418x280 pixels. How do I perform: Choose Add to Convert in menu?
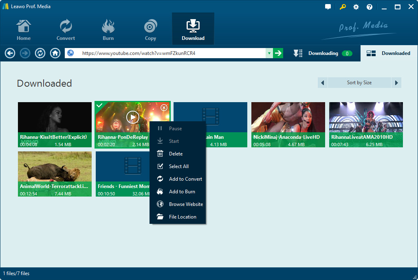click(178, 179)
